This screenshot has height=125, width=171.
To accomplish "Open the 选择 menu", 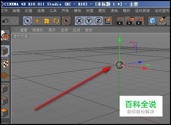I will pyautogui.click(x=41, y=11).
